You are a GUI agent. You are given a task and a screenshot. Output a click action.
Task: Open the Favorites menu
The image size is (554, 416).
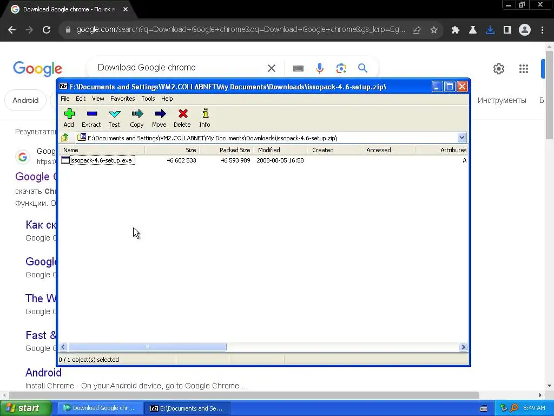123,99
